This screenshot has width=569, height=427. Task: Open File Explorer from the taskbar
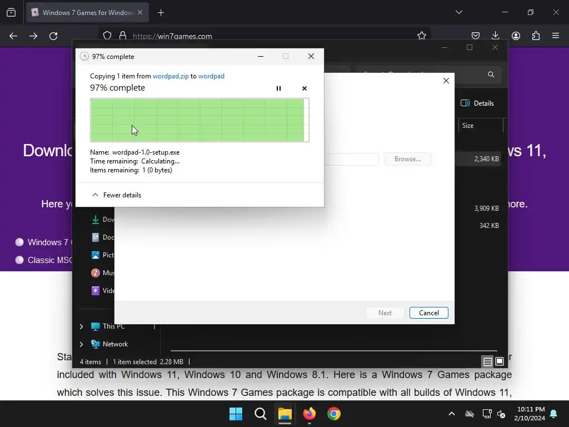pos(285,414)
